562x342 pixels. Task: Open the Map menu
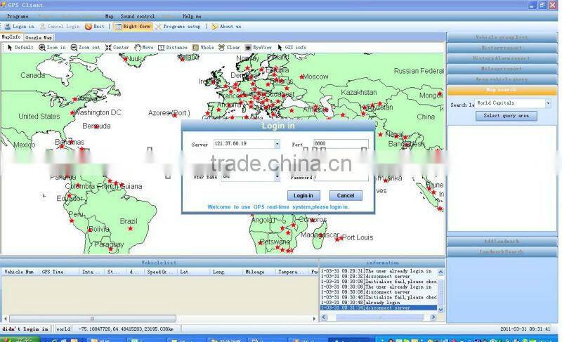click(110, 16)
